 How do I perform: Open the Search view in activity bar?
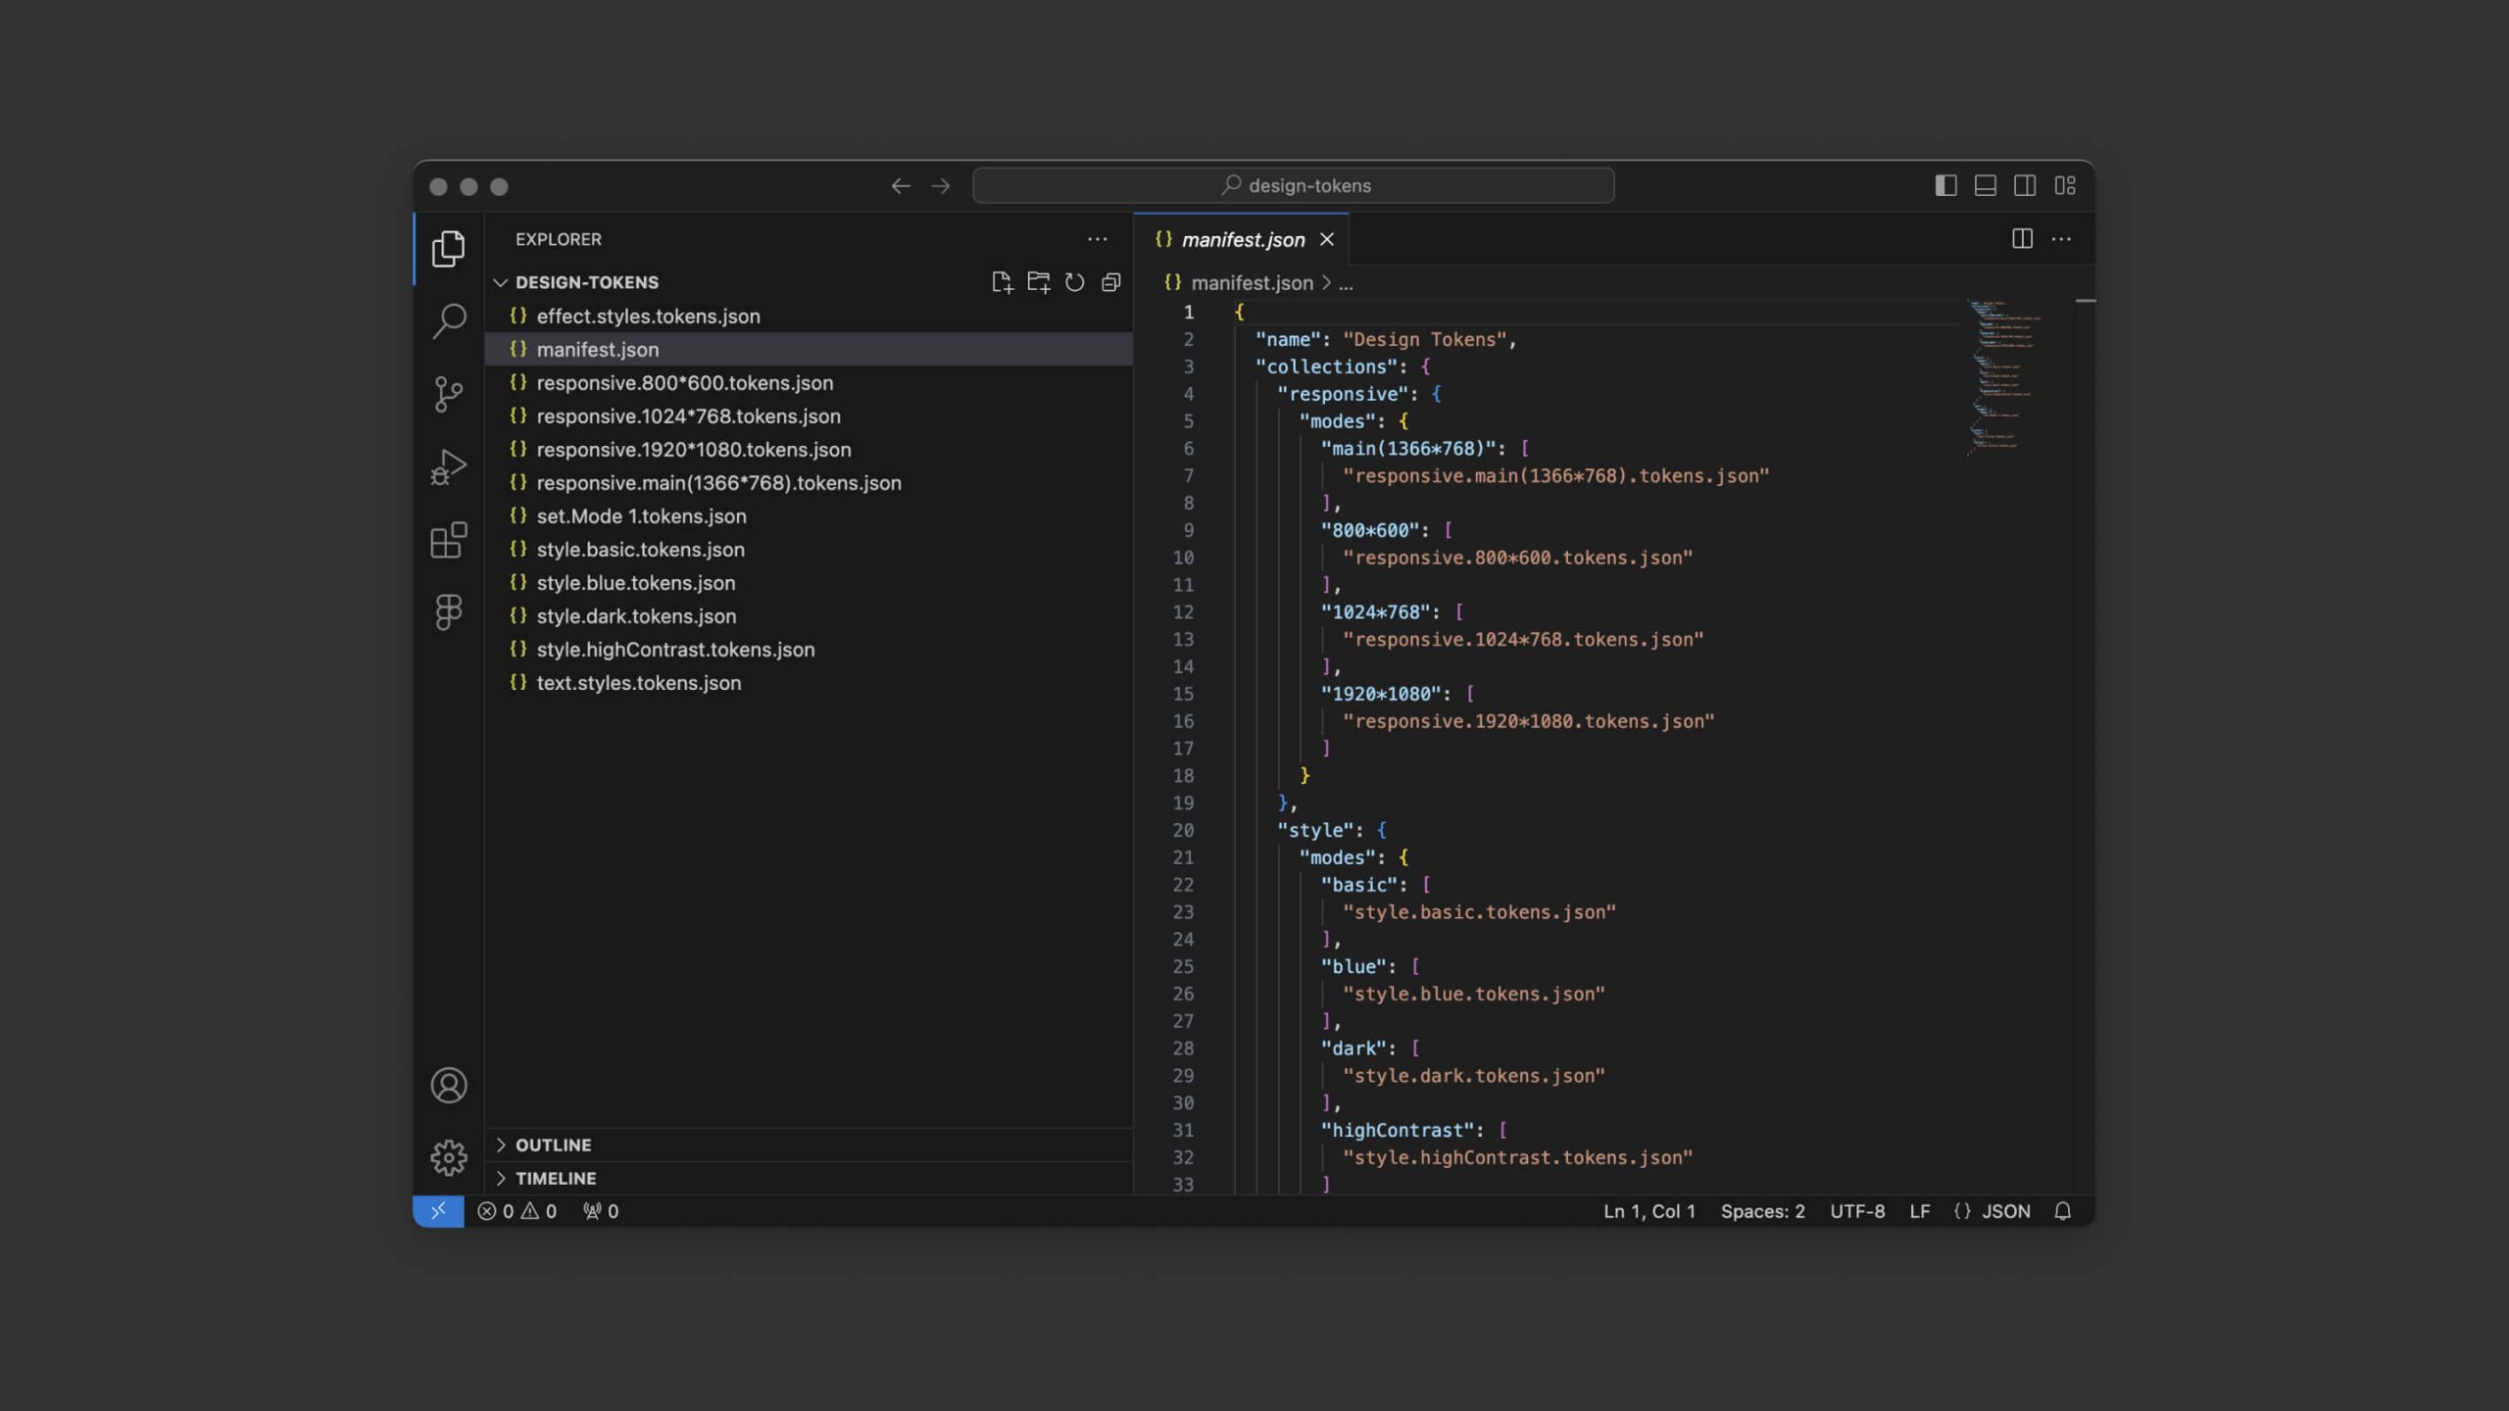click(448, 321)
